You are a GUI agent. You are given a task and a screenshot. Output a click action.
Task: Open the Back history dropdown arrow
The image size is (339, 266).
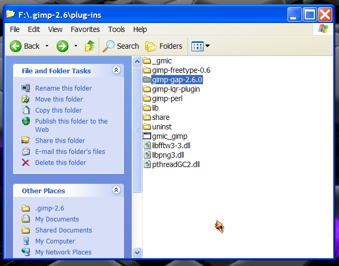click(47, 46)
